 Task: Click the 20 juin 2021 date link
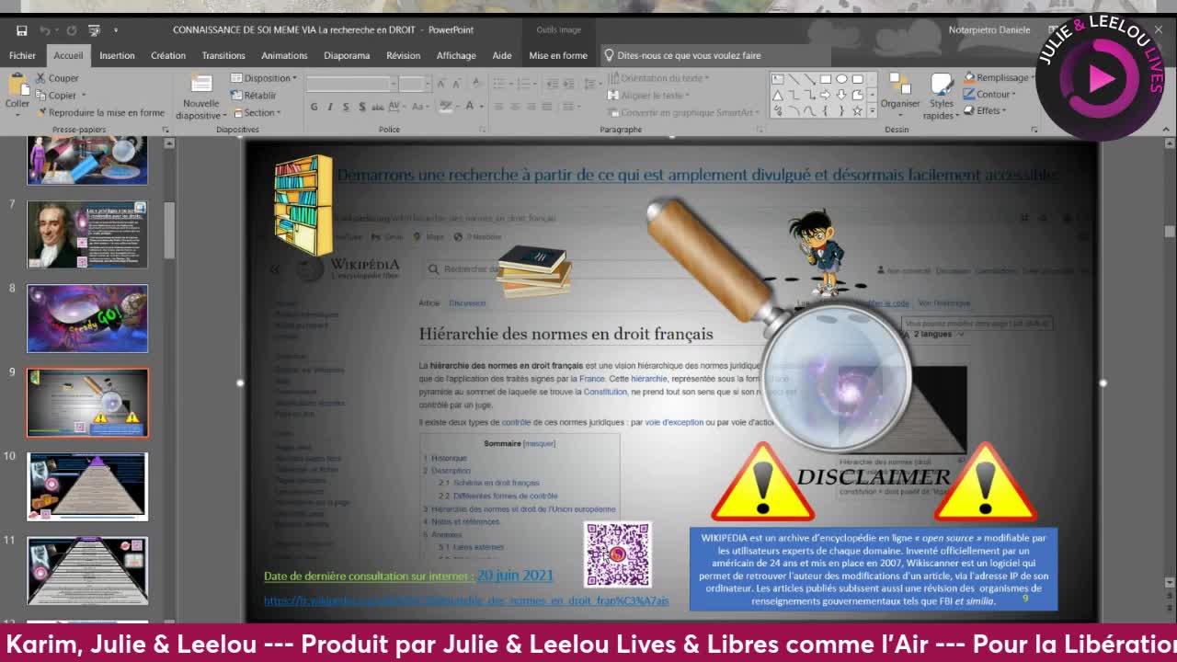[515, 576]
